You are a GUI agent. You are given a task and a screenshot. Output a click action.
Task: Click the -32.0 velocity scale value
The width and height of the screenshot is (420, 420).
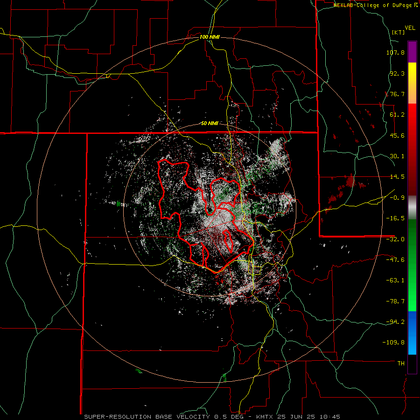pyautogui.click(x=395, y=239)
